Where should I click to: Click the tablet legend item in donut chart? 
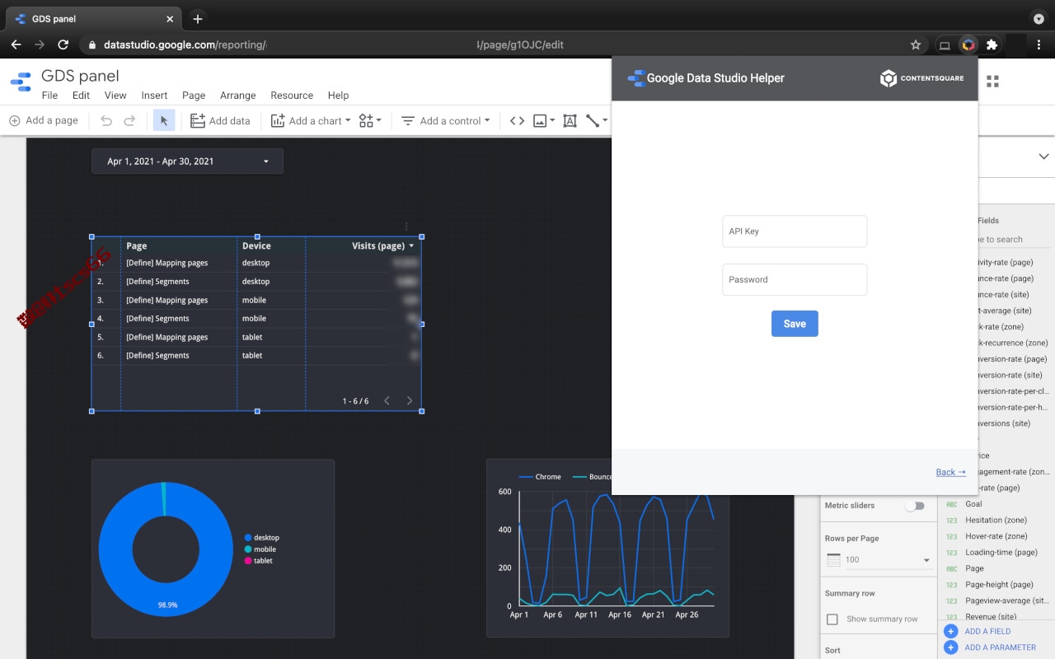[x=258, y=561]
